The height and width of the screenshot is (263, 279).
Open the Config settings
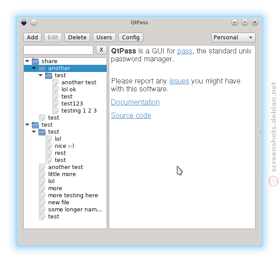pos(131,38)
